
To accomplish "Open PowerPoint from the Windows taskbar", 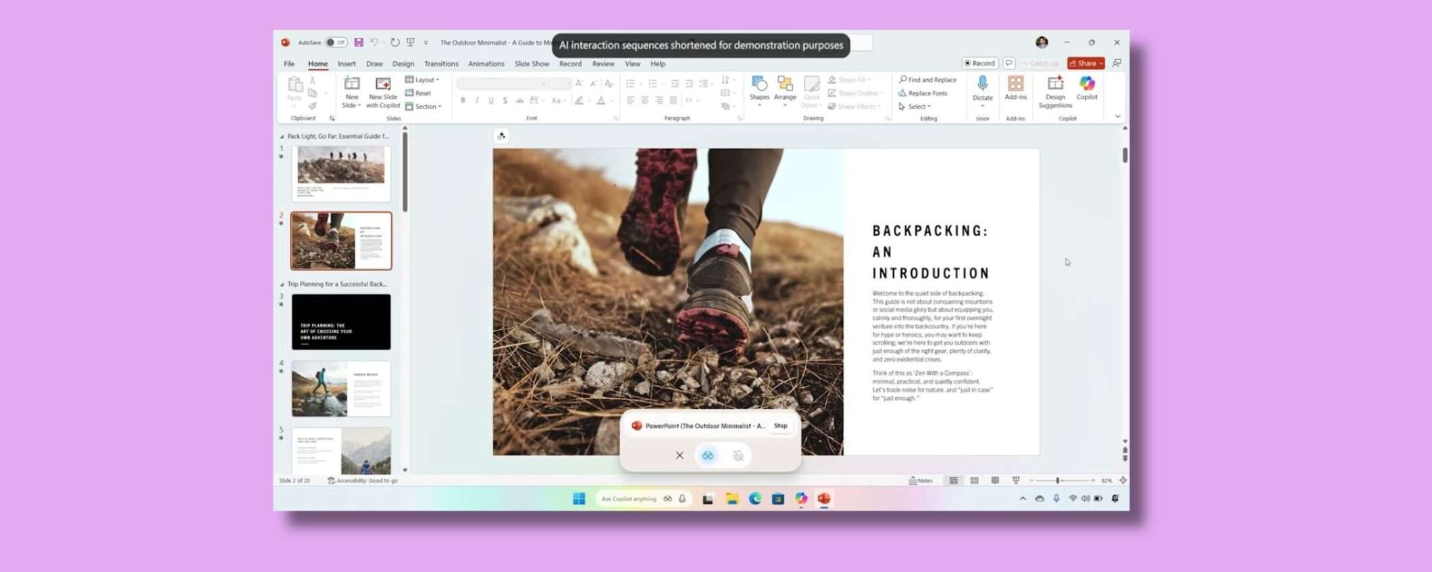I will click(823, 498).
